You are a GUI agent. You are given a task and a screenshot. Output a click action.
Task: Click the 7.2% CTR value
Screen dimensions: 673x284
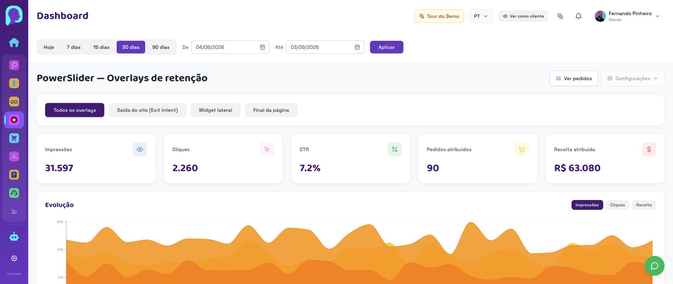click(x=310, y=168)
